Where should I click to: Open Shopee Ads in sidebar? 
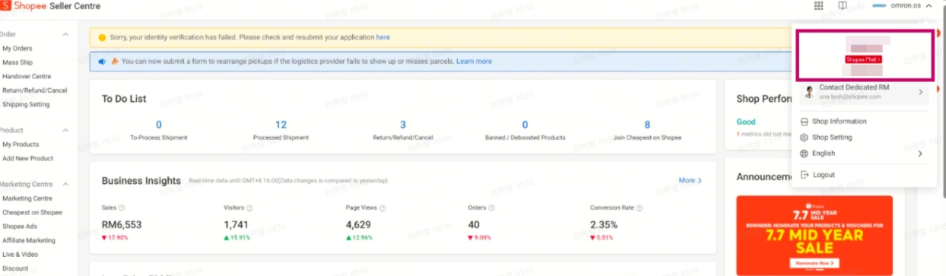19,226
